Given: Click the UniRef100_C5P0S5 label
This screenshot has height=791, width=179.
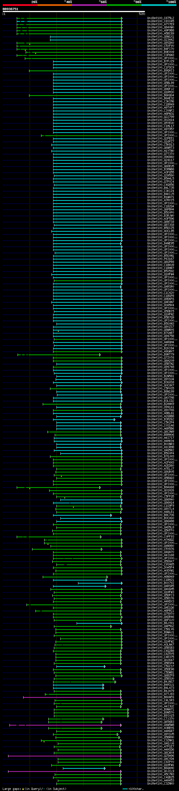Looking at the screenshot, I should click(x=161, y=388).
